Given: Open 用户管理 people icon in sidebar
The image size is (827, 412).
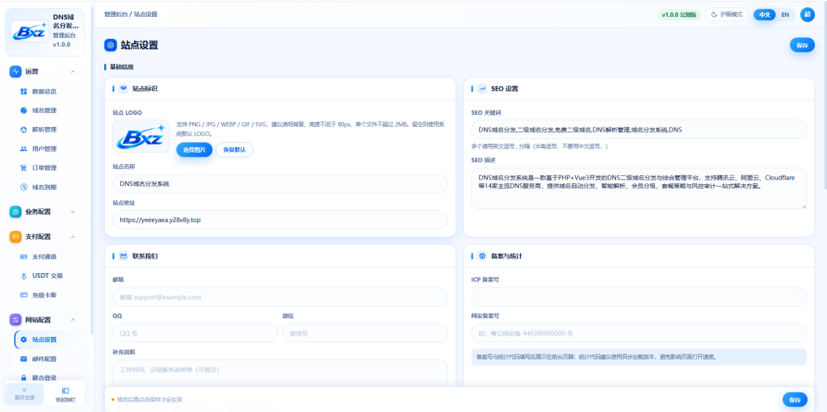Looking at the screenshot, I should (x=23, y=149).
